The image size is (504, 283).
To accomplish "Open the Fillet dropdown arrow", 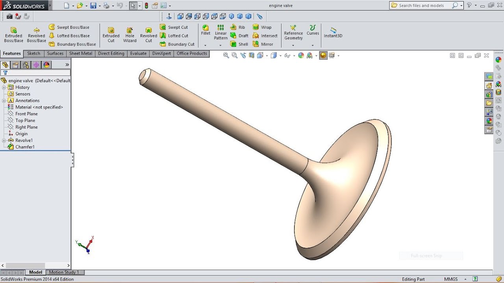I will pyautogui.click(x=205, y=45).
